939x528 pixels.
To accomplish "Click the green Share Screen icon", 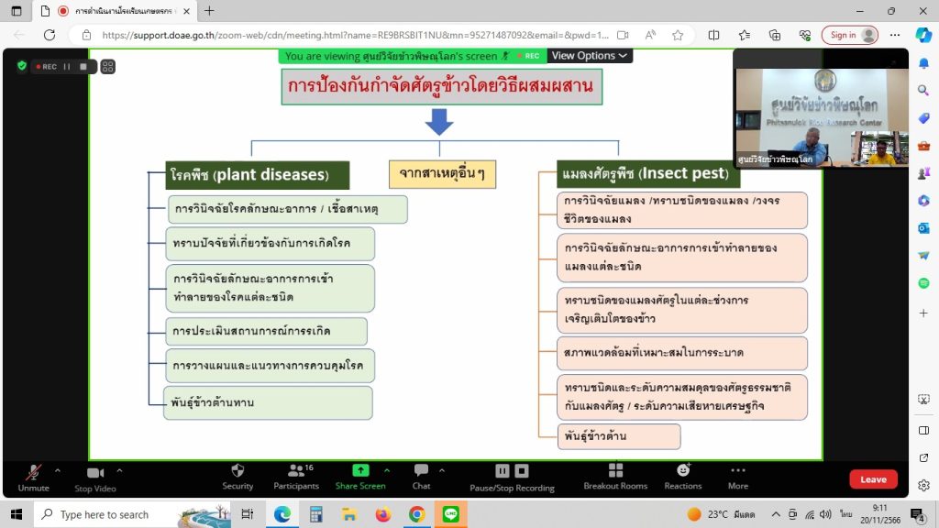I will tap(359, 470).
